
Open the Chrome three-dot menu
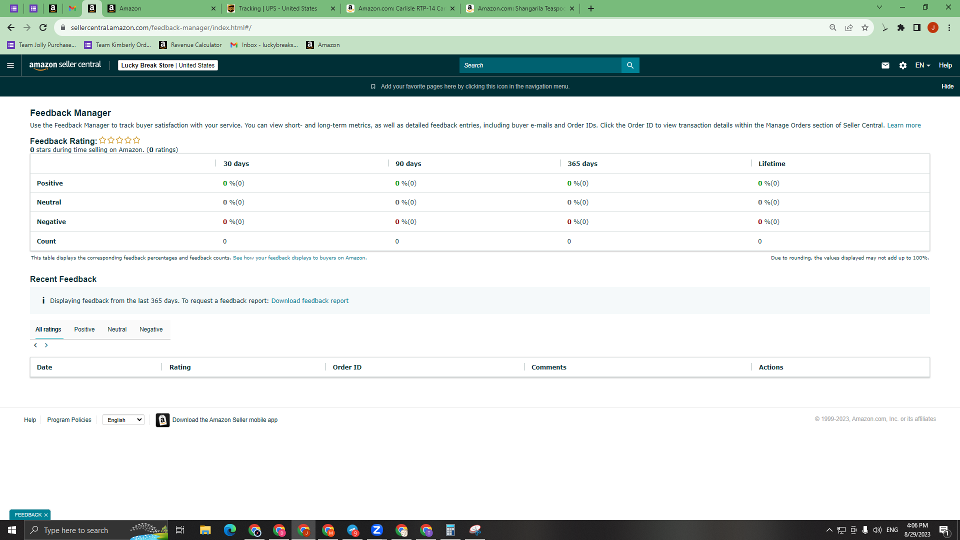949,28
